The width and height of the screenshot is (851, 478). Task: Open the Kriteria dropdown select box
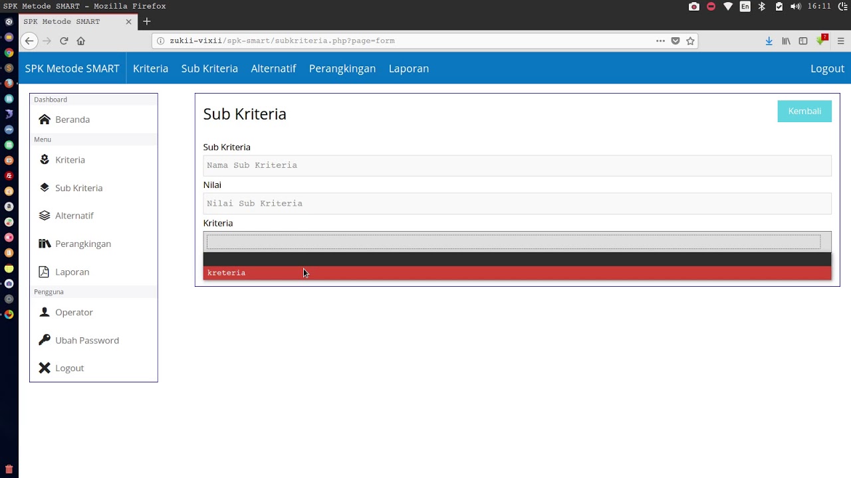tap(517, 242)
